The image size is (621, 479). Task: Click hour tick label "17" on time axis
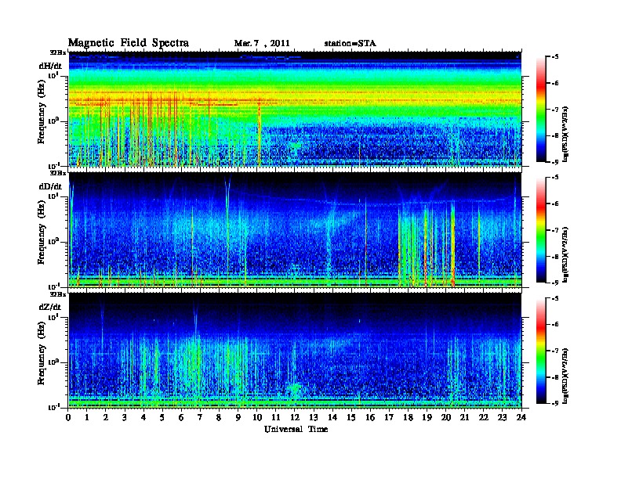click(390, 418)
